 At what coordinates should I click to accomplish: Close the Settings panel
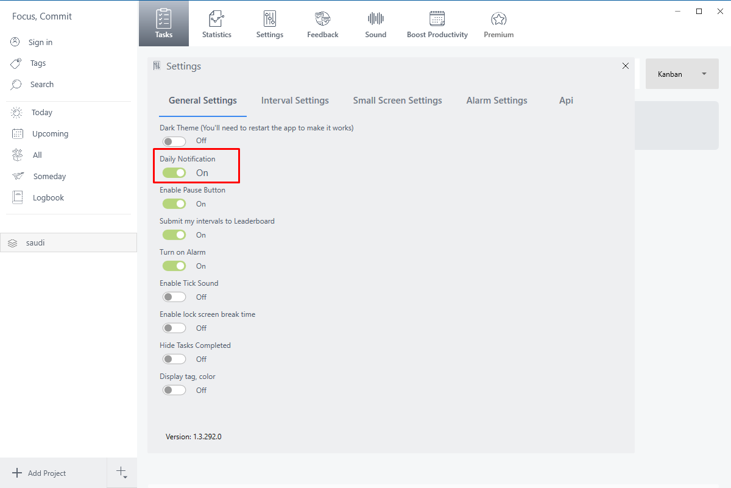click(x=625, y=66)
